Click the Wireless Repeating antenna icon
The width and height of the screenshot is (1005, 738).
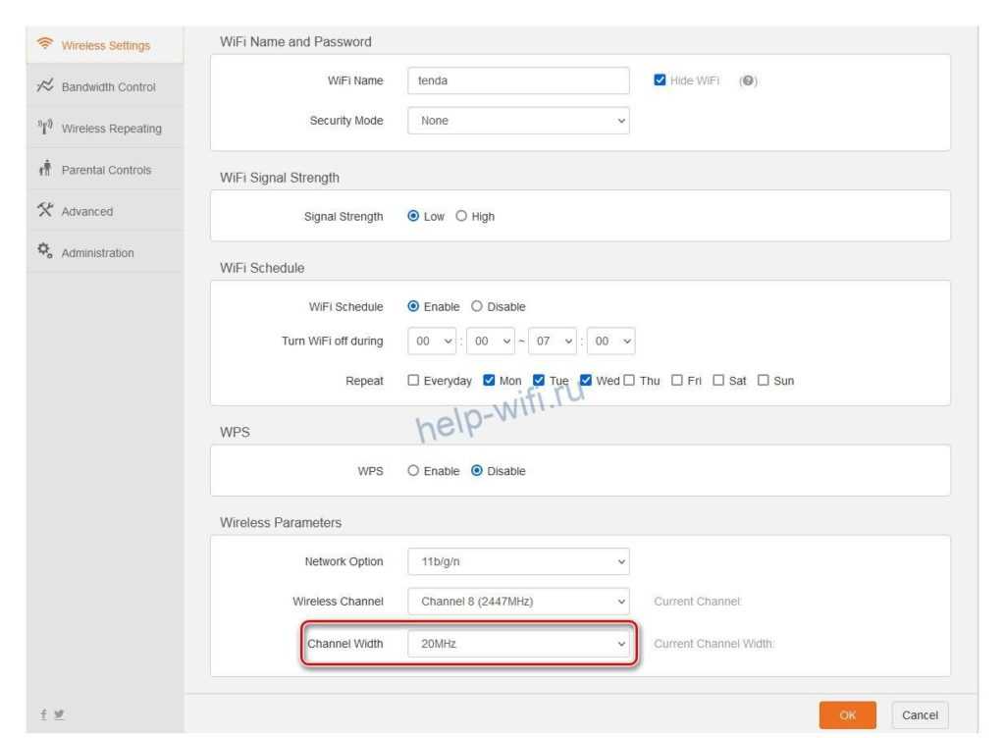(x=44, y=128)
